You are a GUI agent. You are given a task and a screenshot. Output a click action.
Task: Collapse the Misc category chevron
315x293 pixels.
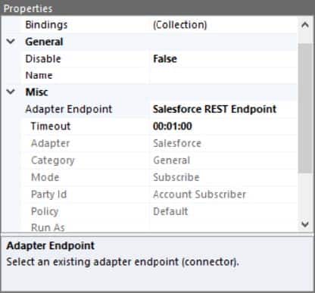(11, 92)
